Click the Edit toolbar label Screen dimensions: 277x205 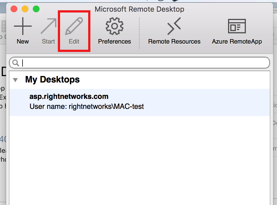[74, 42]
